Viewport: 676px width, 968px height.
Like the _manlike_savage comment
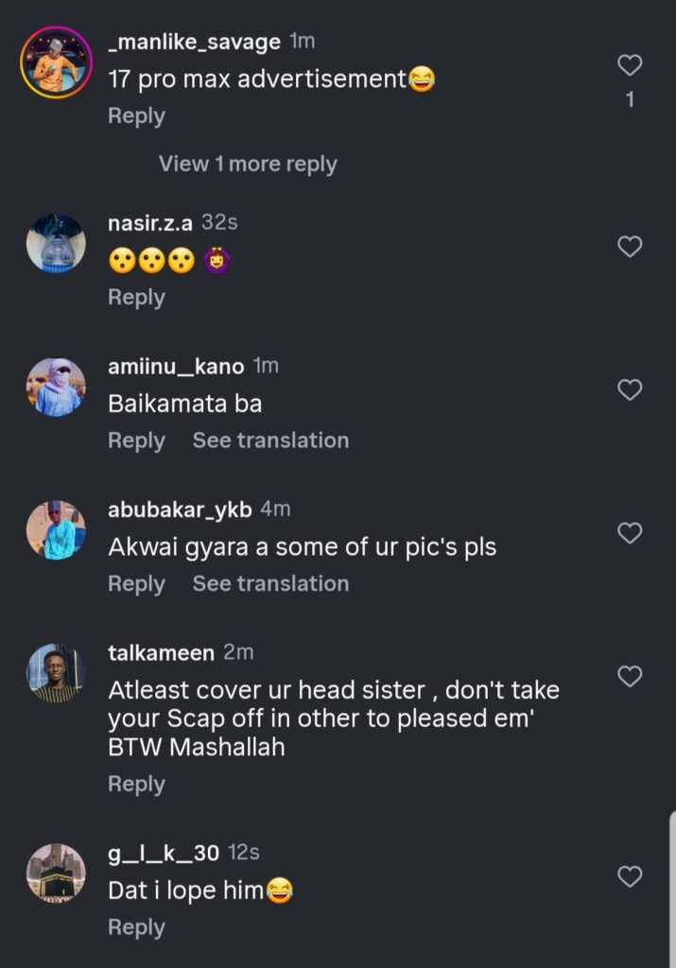coord(630,65)
